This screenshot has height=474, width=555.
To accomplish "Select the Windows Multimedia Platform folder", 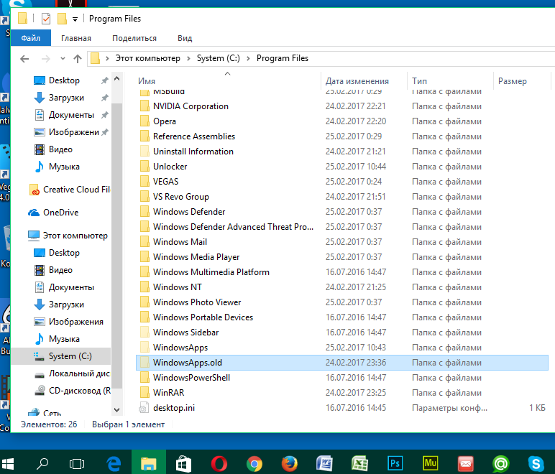I will (211, 271).
